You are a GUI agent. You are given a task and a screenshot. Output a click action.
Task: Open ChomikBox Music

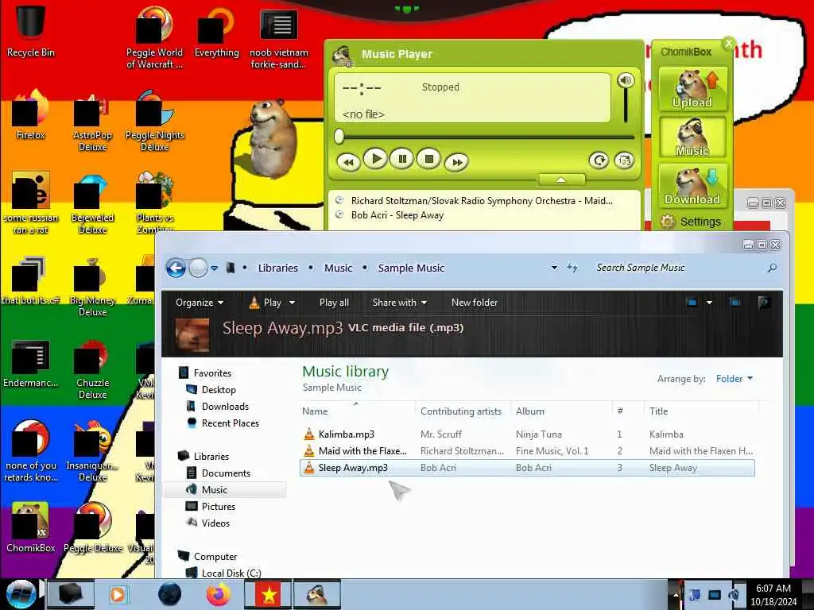[692, 137]
